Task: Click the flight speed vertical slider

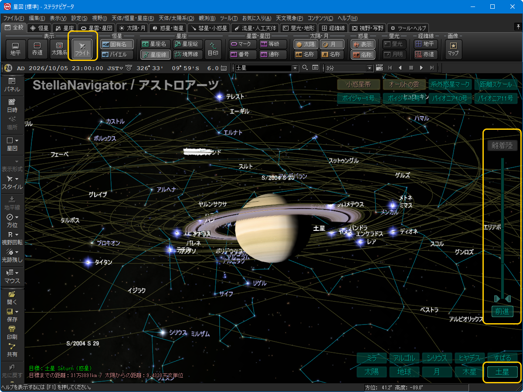Action: [502, 228]
